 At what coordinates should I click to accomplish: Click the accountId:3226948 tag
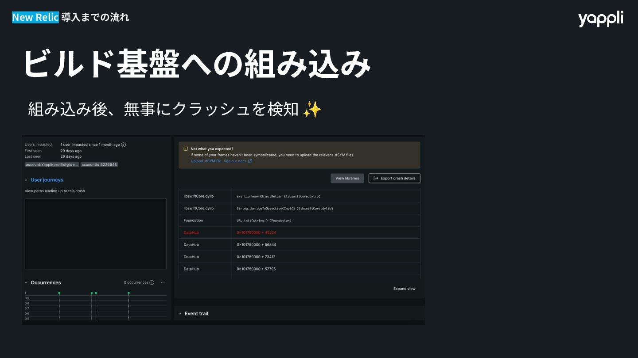click(99, 164)
